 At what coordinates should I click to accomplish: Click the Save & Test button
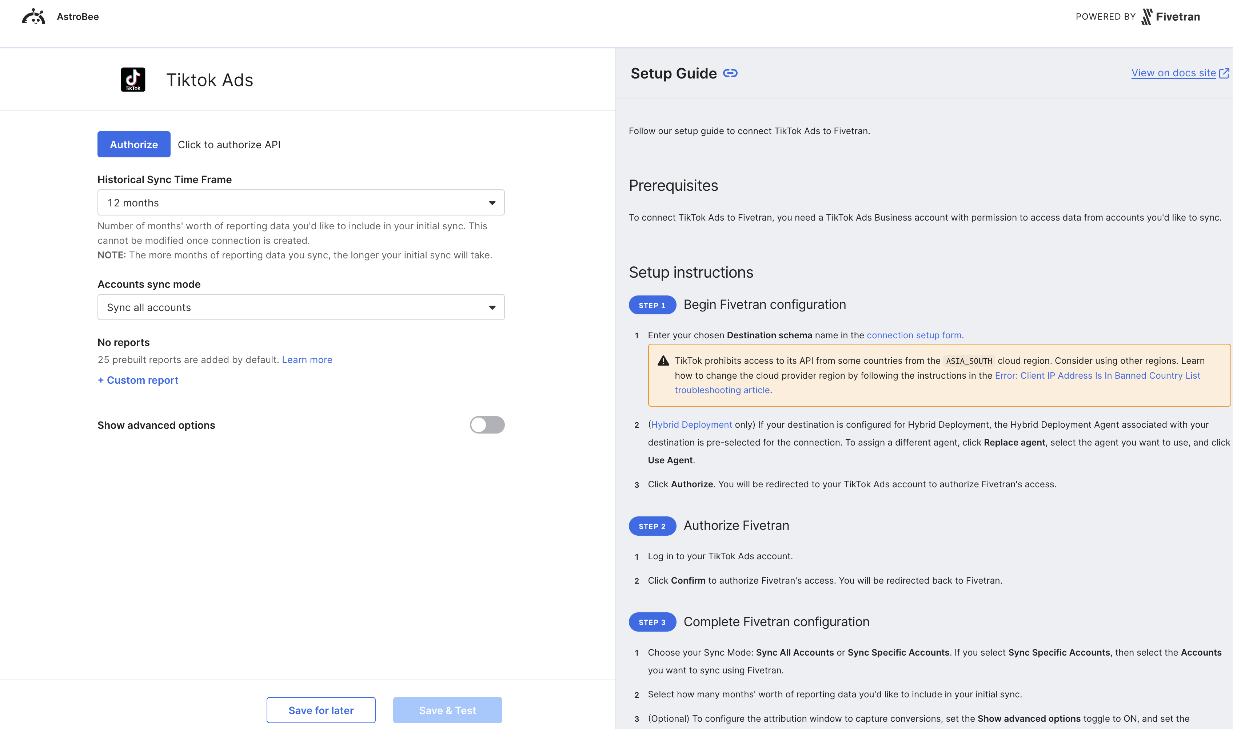point(447,710)
